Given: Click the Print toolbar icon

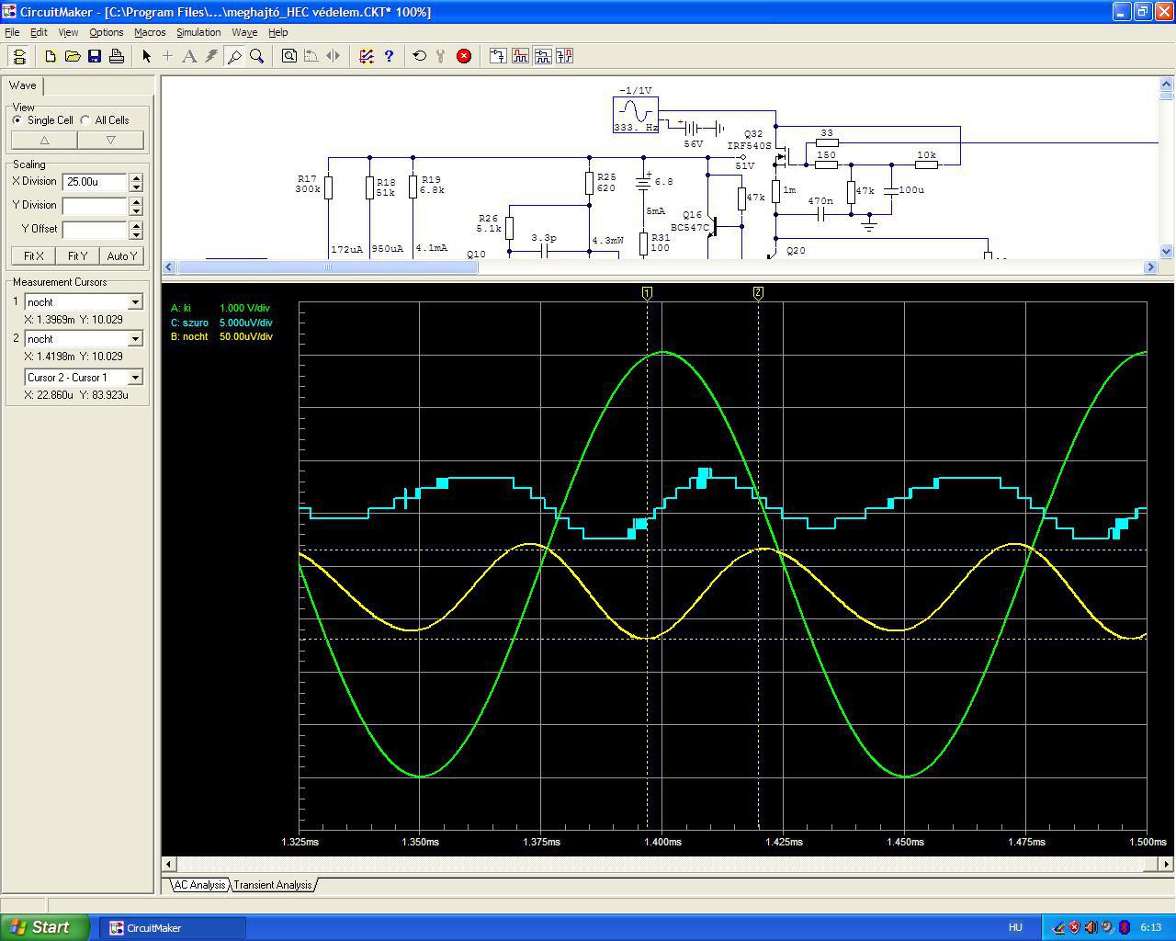Looking at the screenshot, I should click(117, 56).
